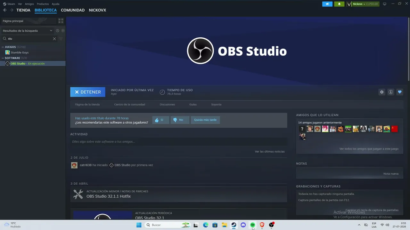Viewport: 410px width, 230px height.
Task: Clear the library search text
Action: (54, 39)
